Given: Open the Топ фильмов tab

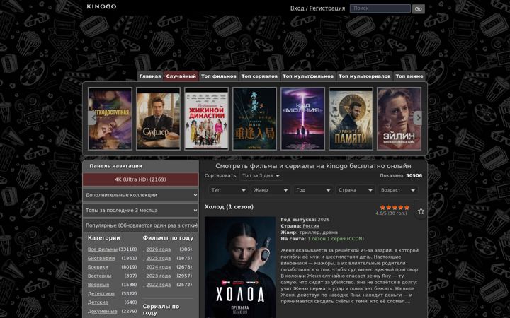Looking at the screenshot, I should [219, 76].
